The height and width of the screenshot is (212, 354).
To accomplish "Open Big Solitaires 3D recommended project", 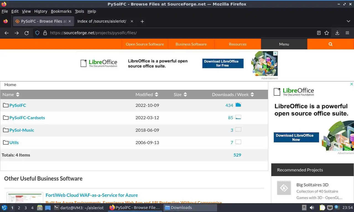I will 313,185.
